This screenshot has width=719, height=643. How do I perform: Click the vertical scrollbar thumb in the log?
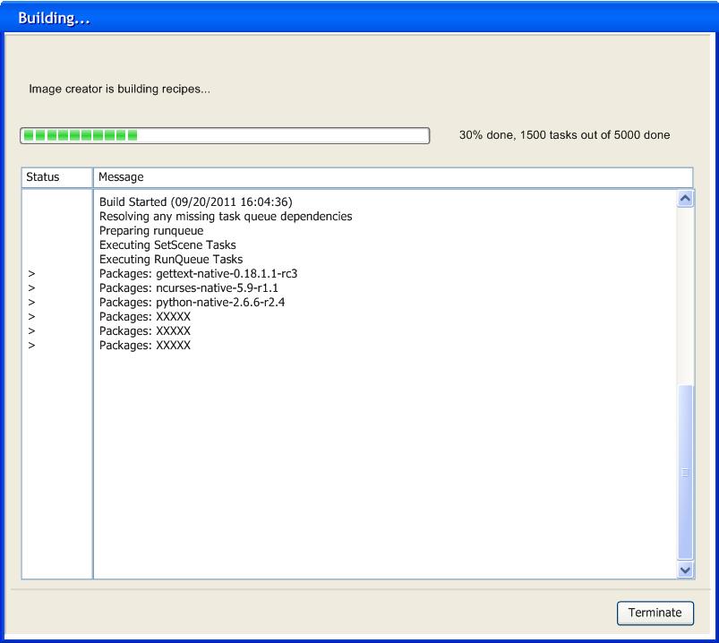tap(686, 472)
